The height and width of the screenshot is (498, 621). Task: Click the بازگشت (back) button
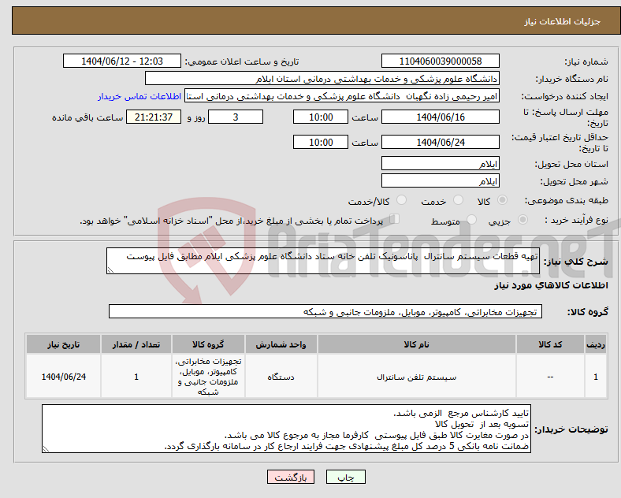pos(290,478)
